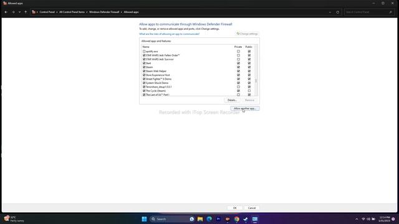Open File Explorer from the taskbar
Viewport: 399px width, 224px height.
tap(200, 219)
